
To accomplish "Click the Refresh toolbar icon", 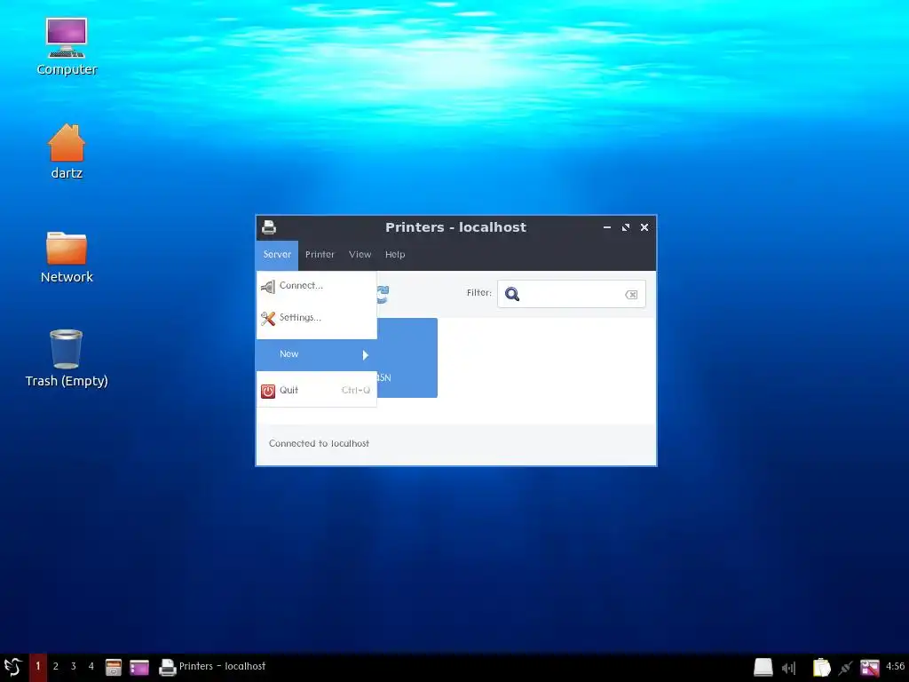I will (x=383, y=294).
